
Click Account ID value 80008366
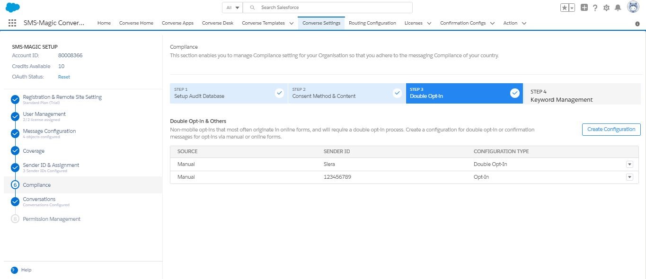[x=71, y=55]
